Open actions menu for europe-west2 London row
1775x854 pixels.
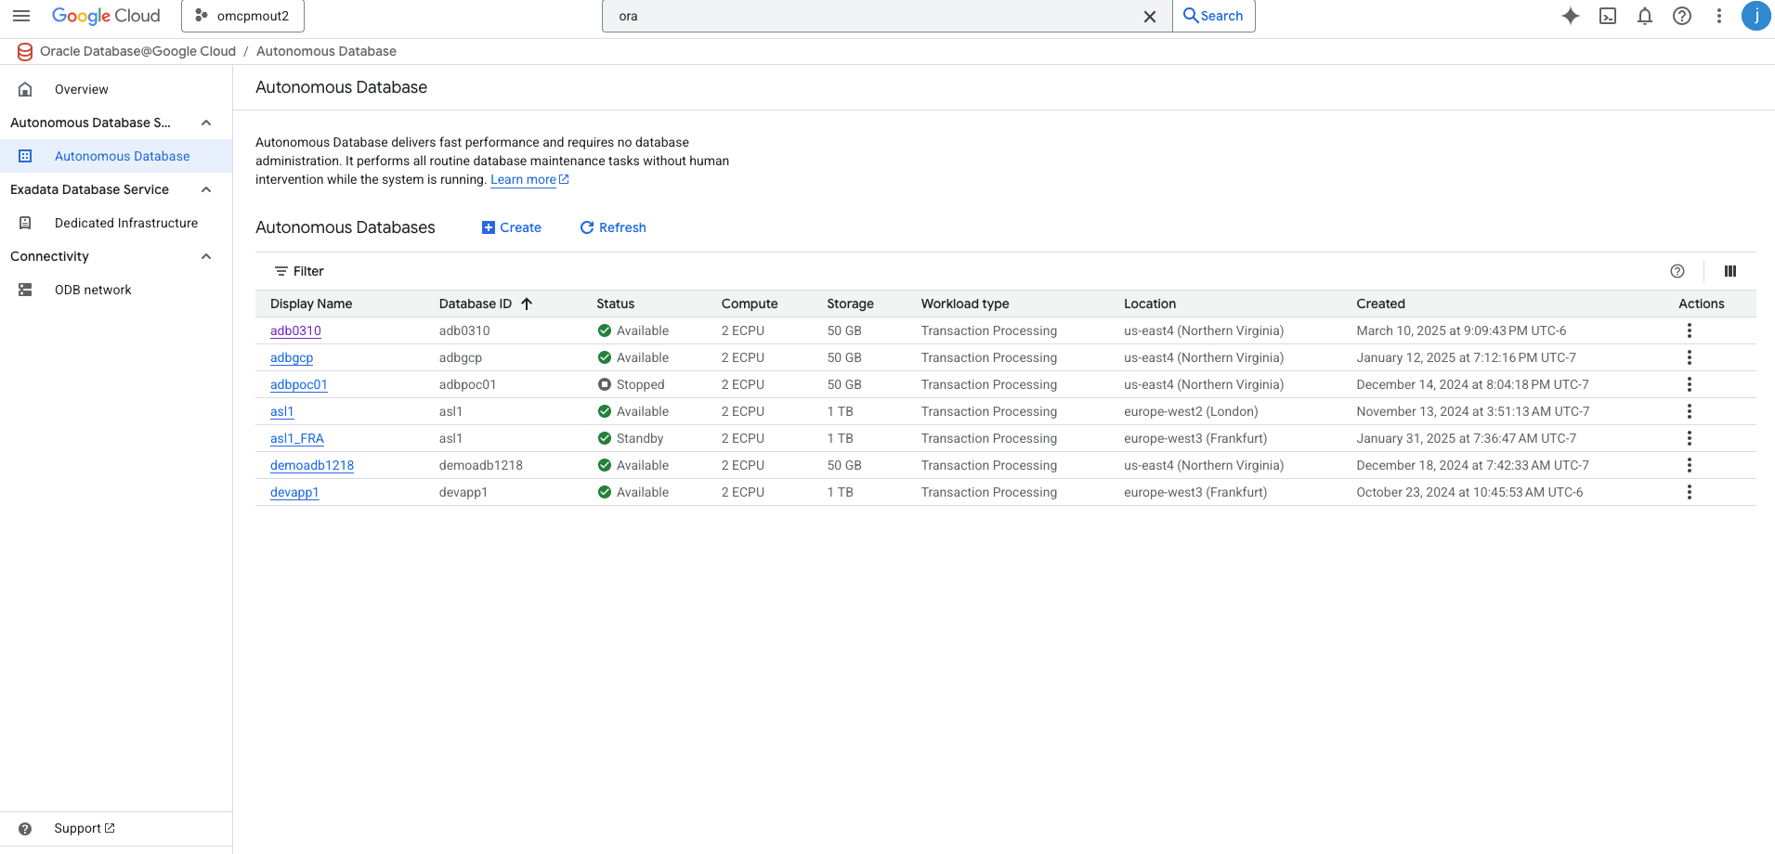coord(1690,411)
